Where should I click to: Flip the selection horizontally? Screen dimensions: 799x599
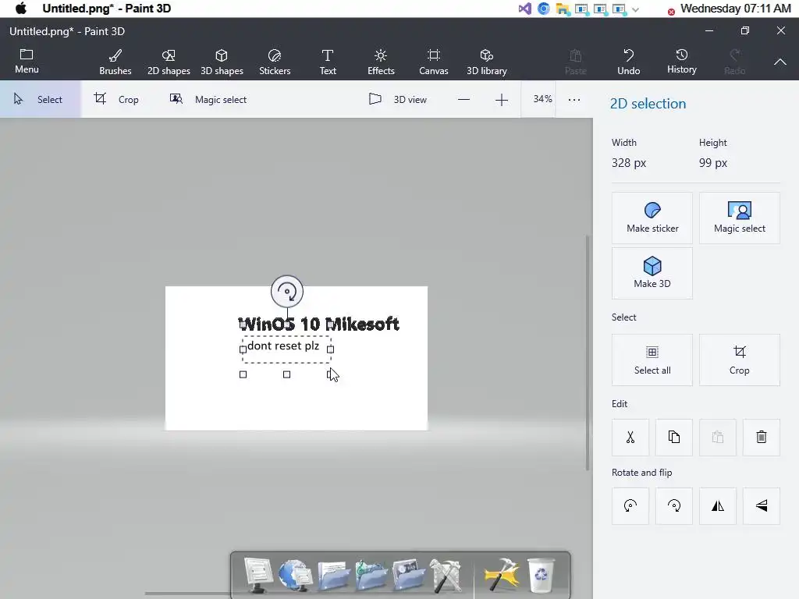[718, 505]
